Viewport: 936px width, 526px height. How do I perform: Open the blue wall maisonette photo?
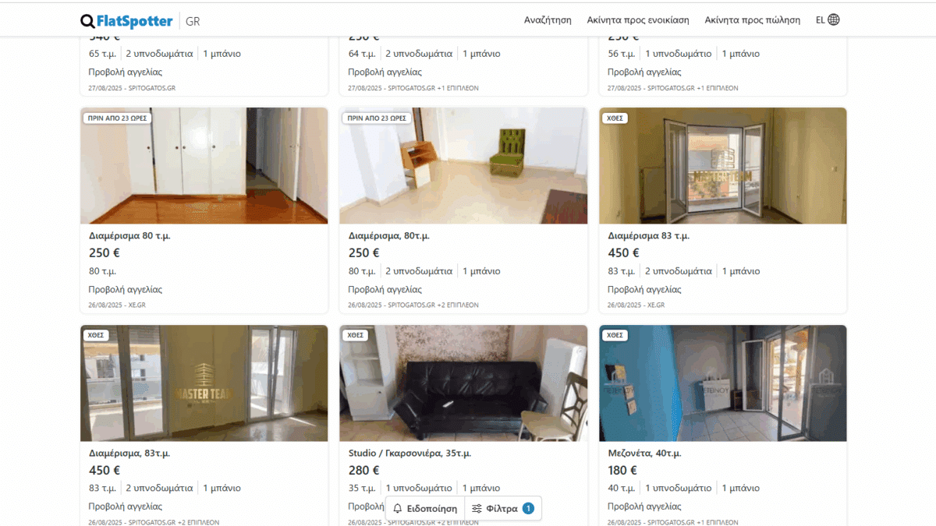[x=722, y=383]
